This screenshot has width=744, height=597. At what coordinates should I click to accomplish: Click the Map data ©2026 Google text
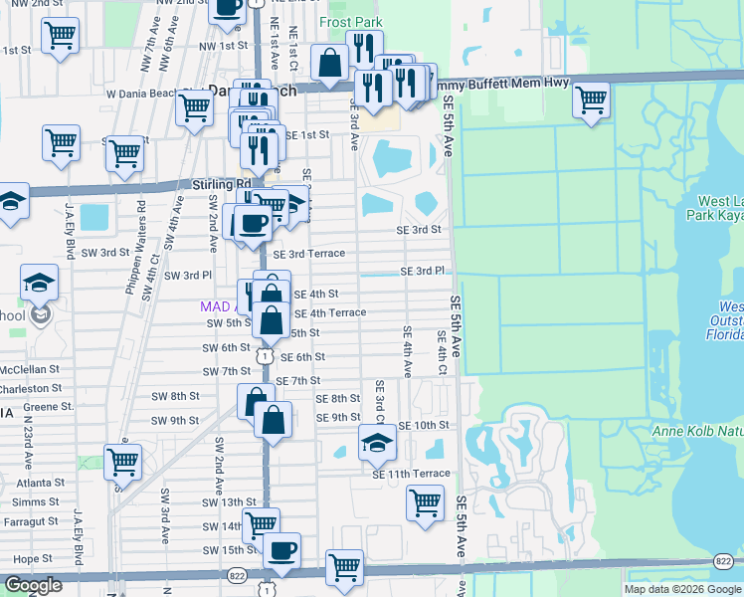(x=682, y=589)
